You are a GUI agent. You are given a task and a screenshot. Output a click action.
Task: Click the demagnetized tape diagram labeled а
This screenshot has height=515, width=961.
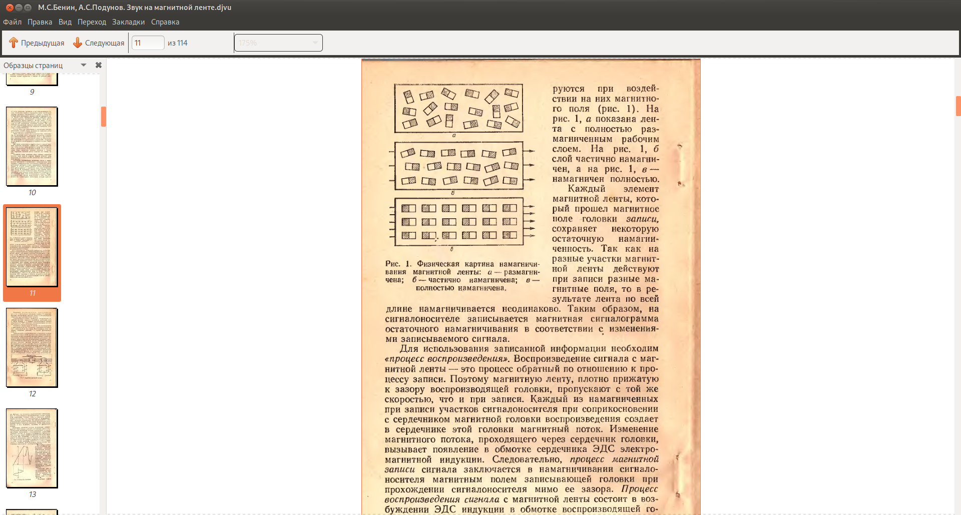[458, 108]
